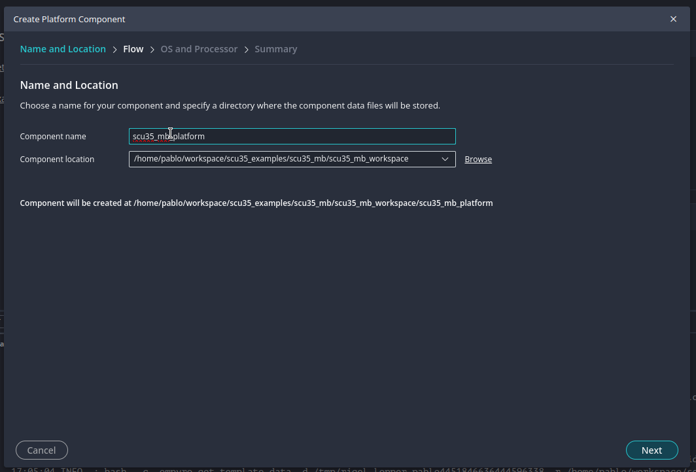The width and height of the screenshot is (696, 472).
Task: Click the breadcrumb arrow before Summary
Action: [x=246, y=48]
